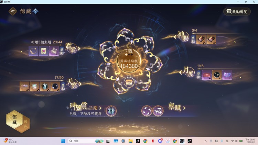Viewport: 258px width, 145px height.
Task: Click the 5級 下階段可獲得 text
Action: point(86,114)
